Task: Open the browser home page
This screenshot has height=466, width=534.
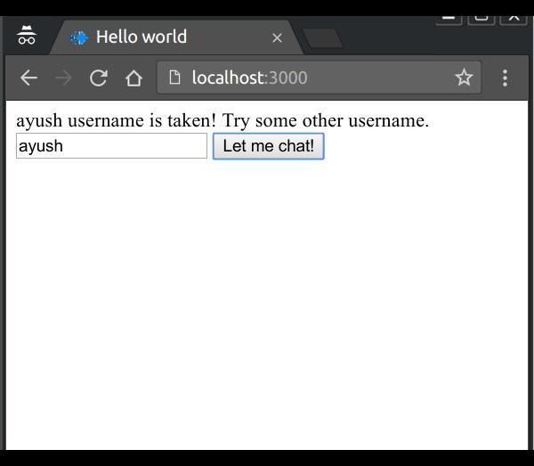Action: pyautogui.click(x=133, y=78)
